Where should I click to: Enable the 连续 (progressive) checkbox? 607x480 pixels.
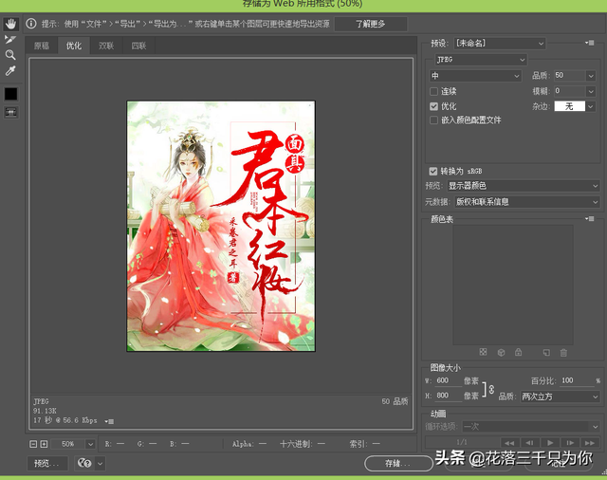tap(434, 91)
